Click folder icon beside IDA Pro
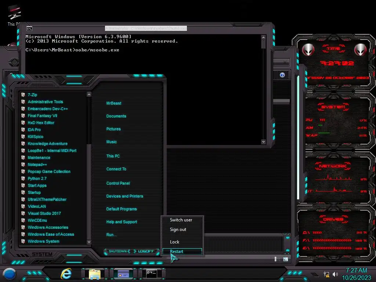 pyautogui.click(x=23, y=130)
